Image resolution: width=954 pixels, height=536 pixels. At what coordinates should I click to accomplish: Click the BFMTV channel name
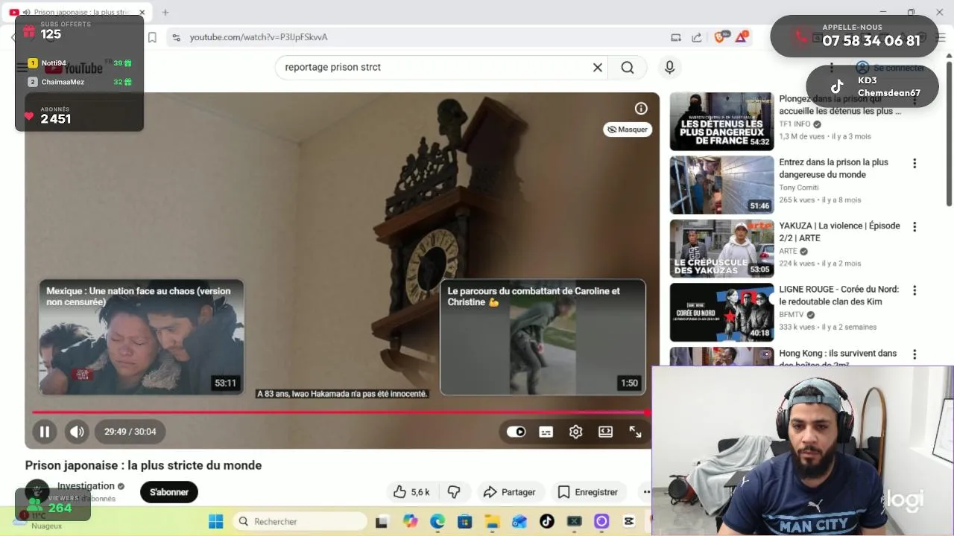792,315
